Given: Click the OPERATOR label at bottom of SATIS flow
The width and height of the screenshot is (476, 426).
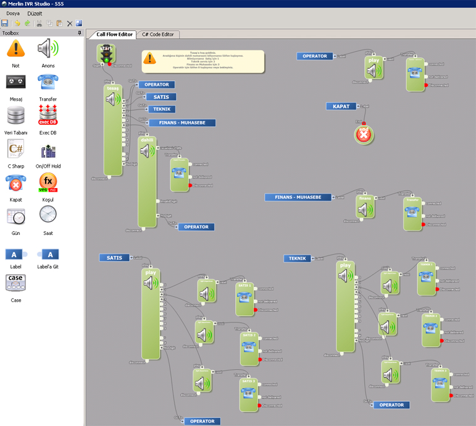Looking at the screenshot, I should (x=202, y=421).
